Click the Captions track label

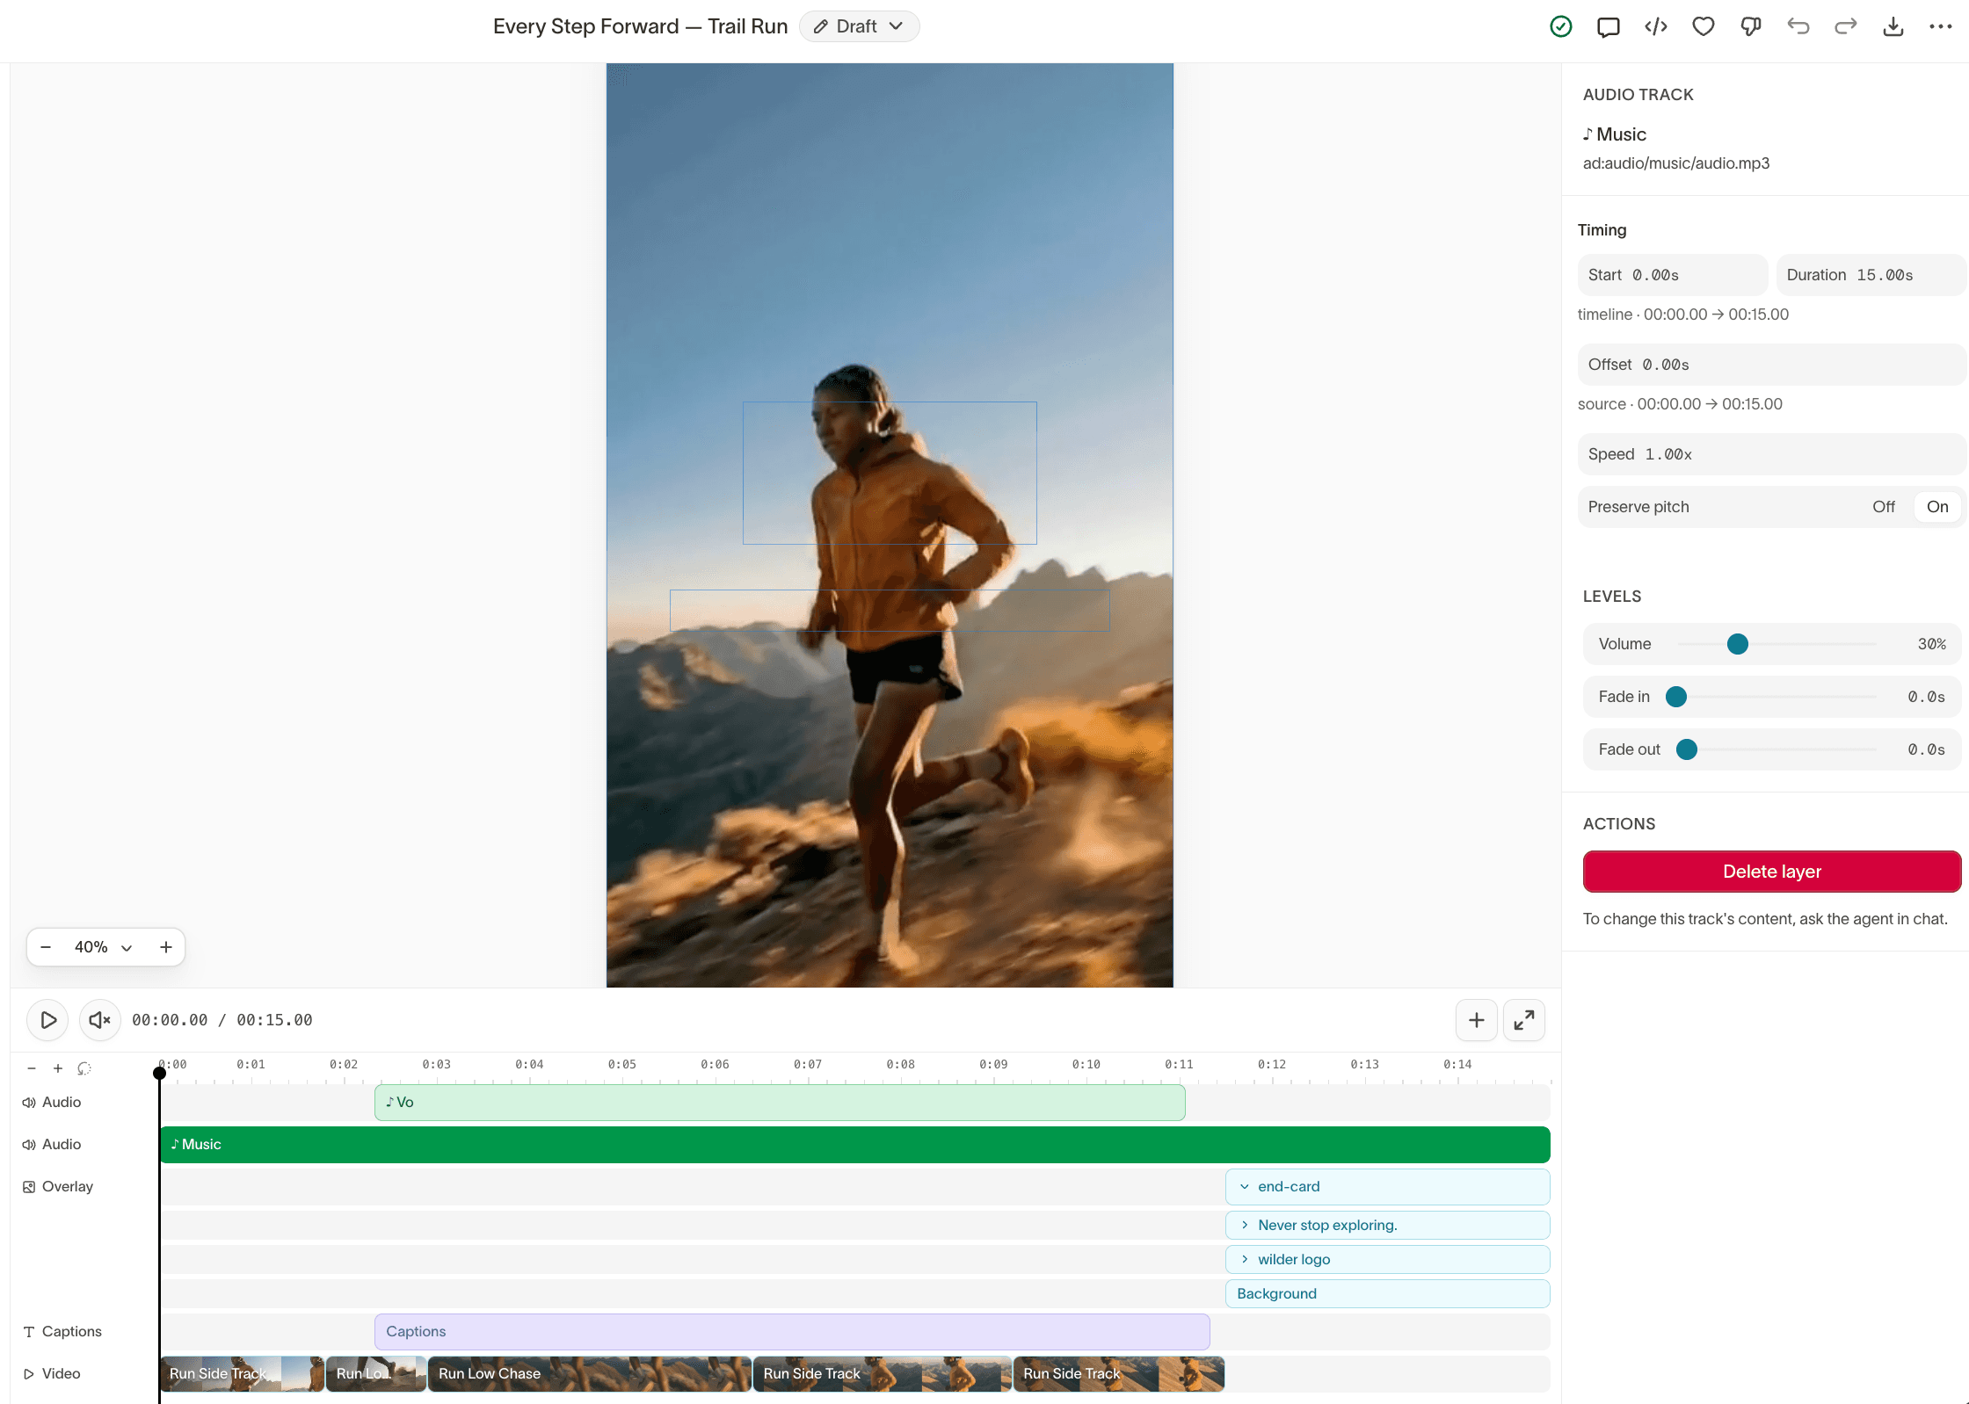72,1332
